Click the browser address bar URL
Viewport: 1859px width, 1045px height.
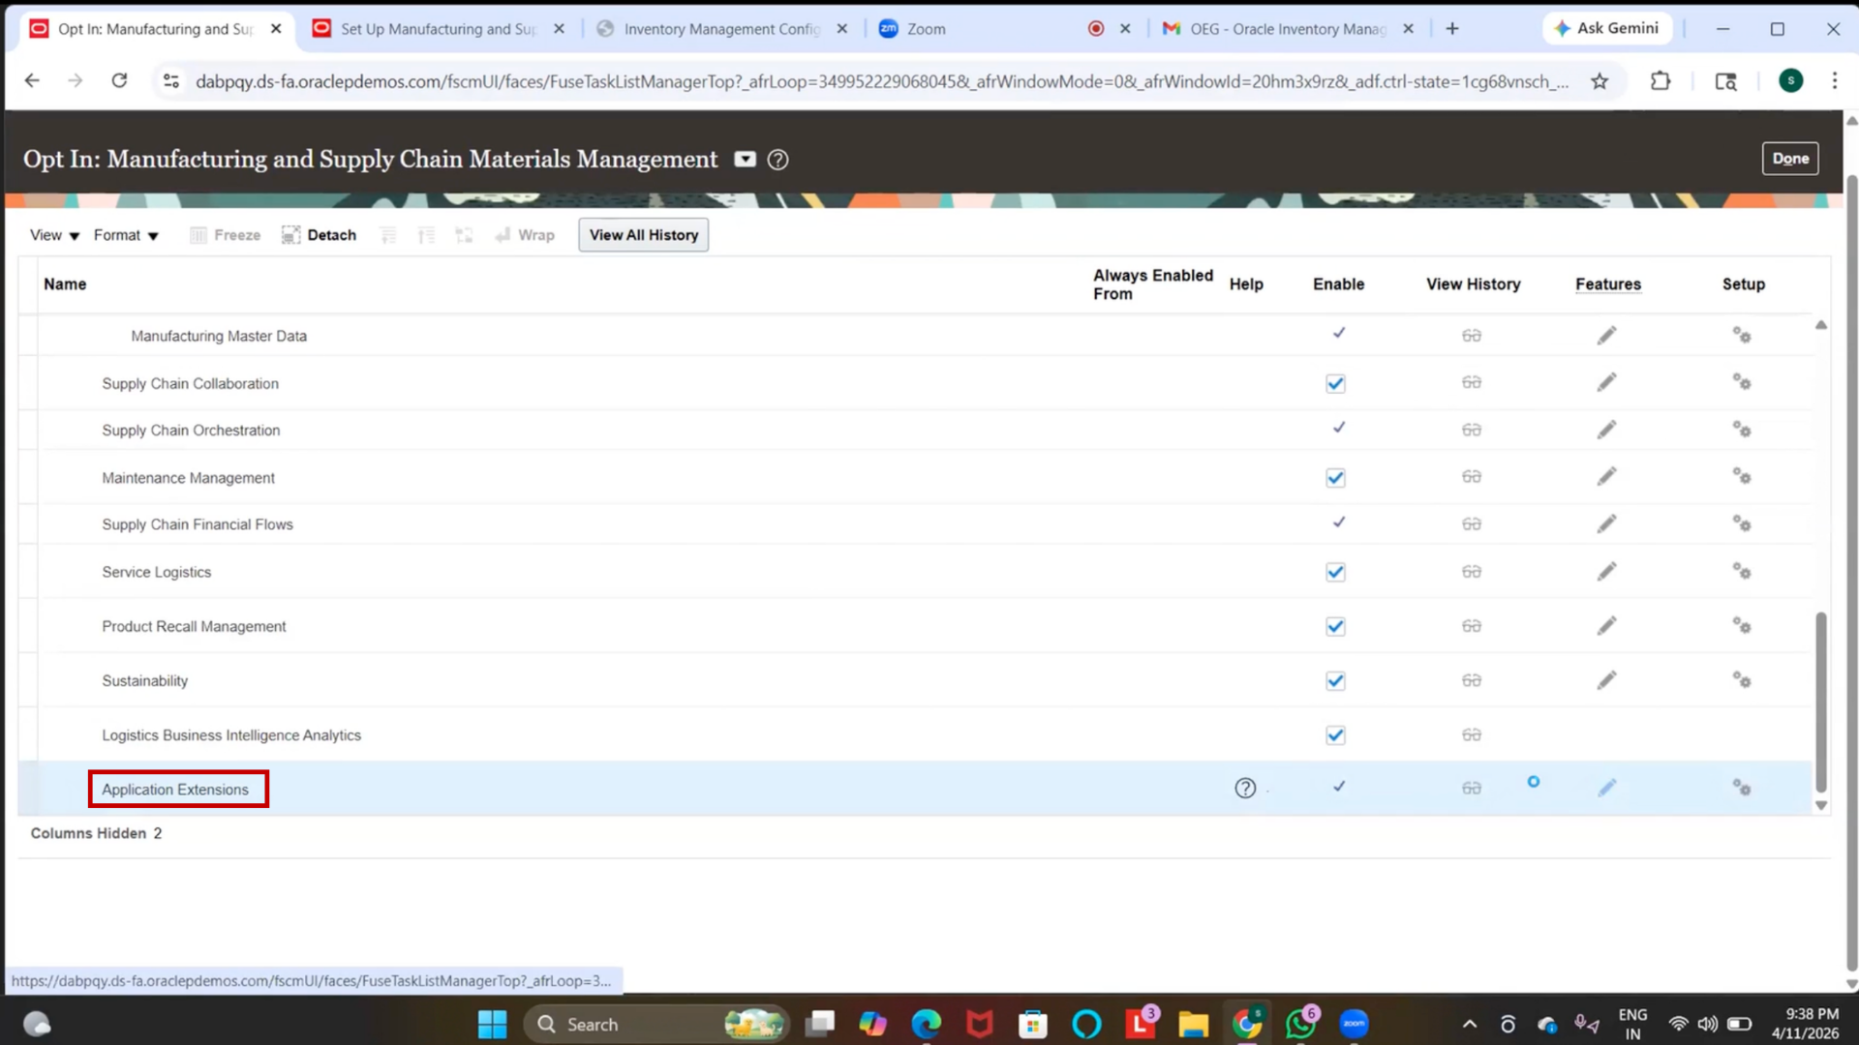tap(881, 81)
